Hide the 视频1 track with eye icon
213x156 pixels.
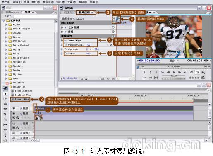(x=14, y=113)
